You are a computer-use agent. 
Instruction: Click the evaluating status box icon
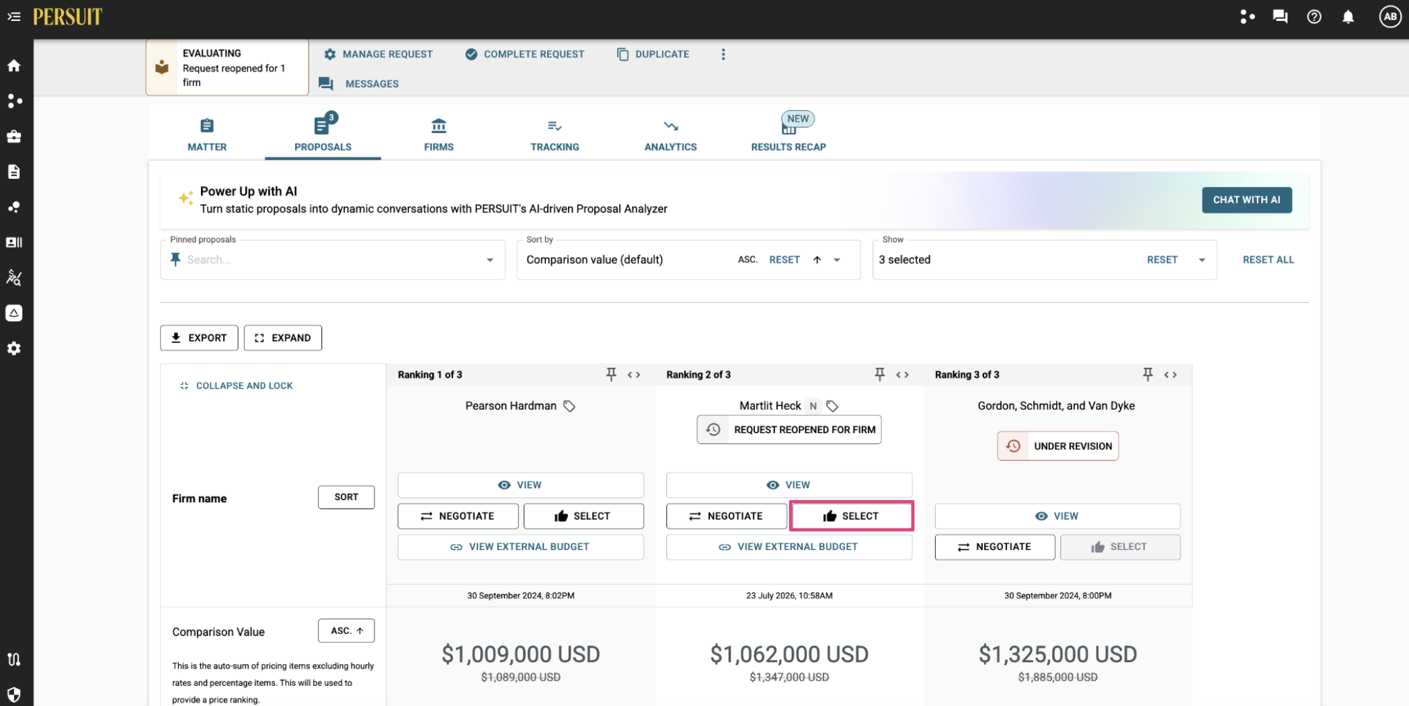162,67
